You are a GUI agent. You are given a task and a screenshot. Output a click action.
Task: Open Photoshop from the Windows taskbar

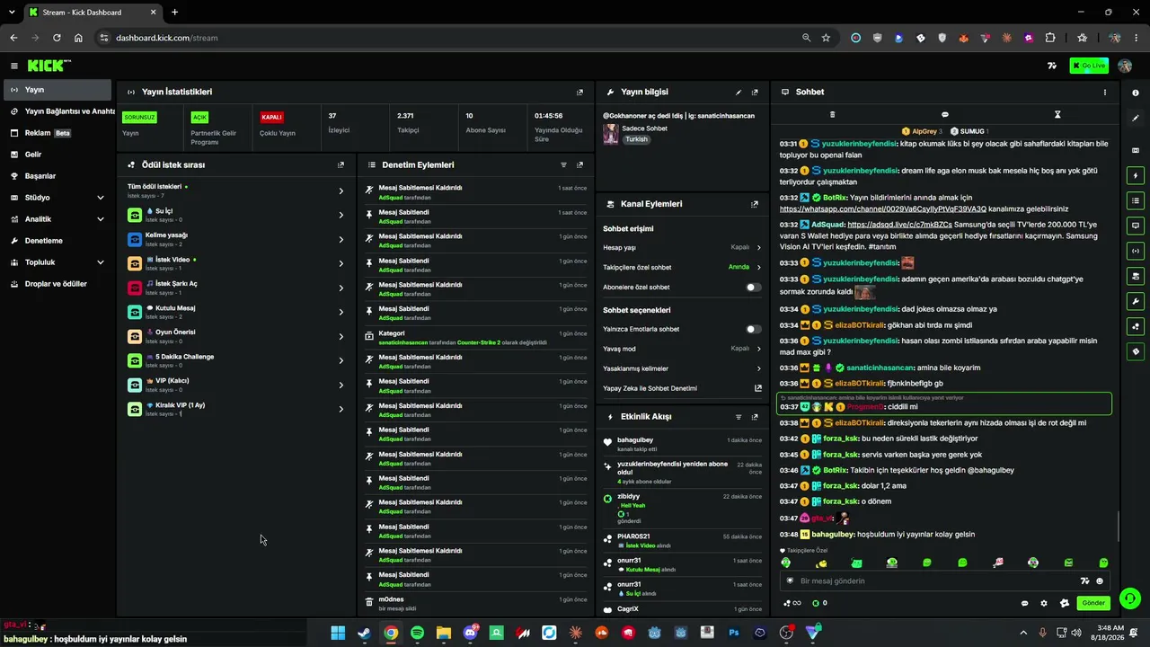pos(734,633)
